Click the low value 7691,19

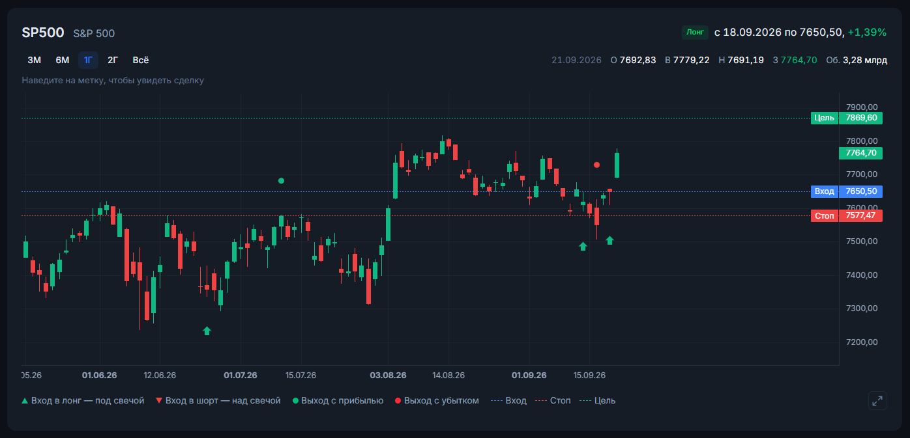pos(746,60)
